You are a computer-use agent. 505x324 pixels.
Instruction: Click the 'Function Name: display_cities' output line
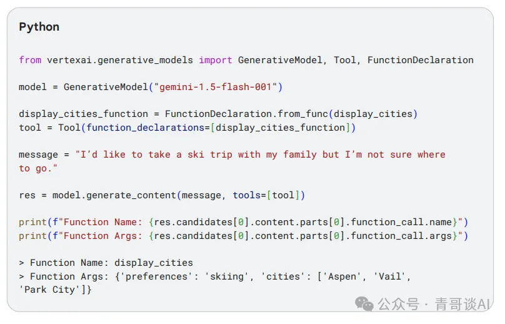(106, 263)
